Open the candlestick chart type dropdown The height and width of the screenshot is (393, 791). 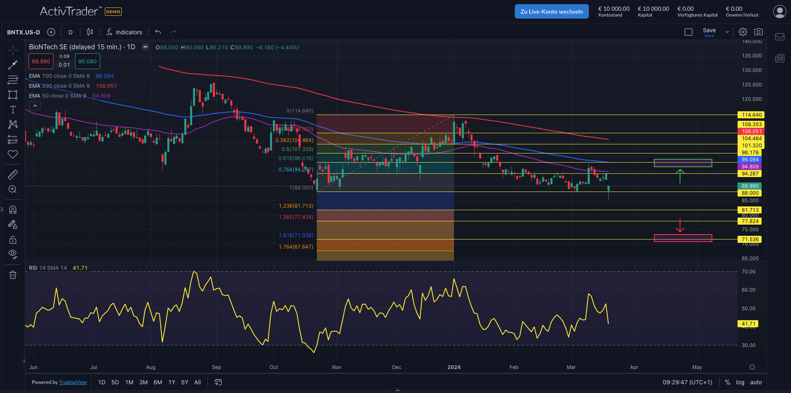tap(90, 32)
